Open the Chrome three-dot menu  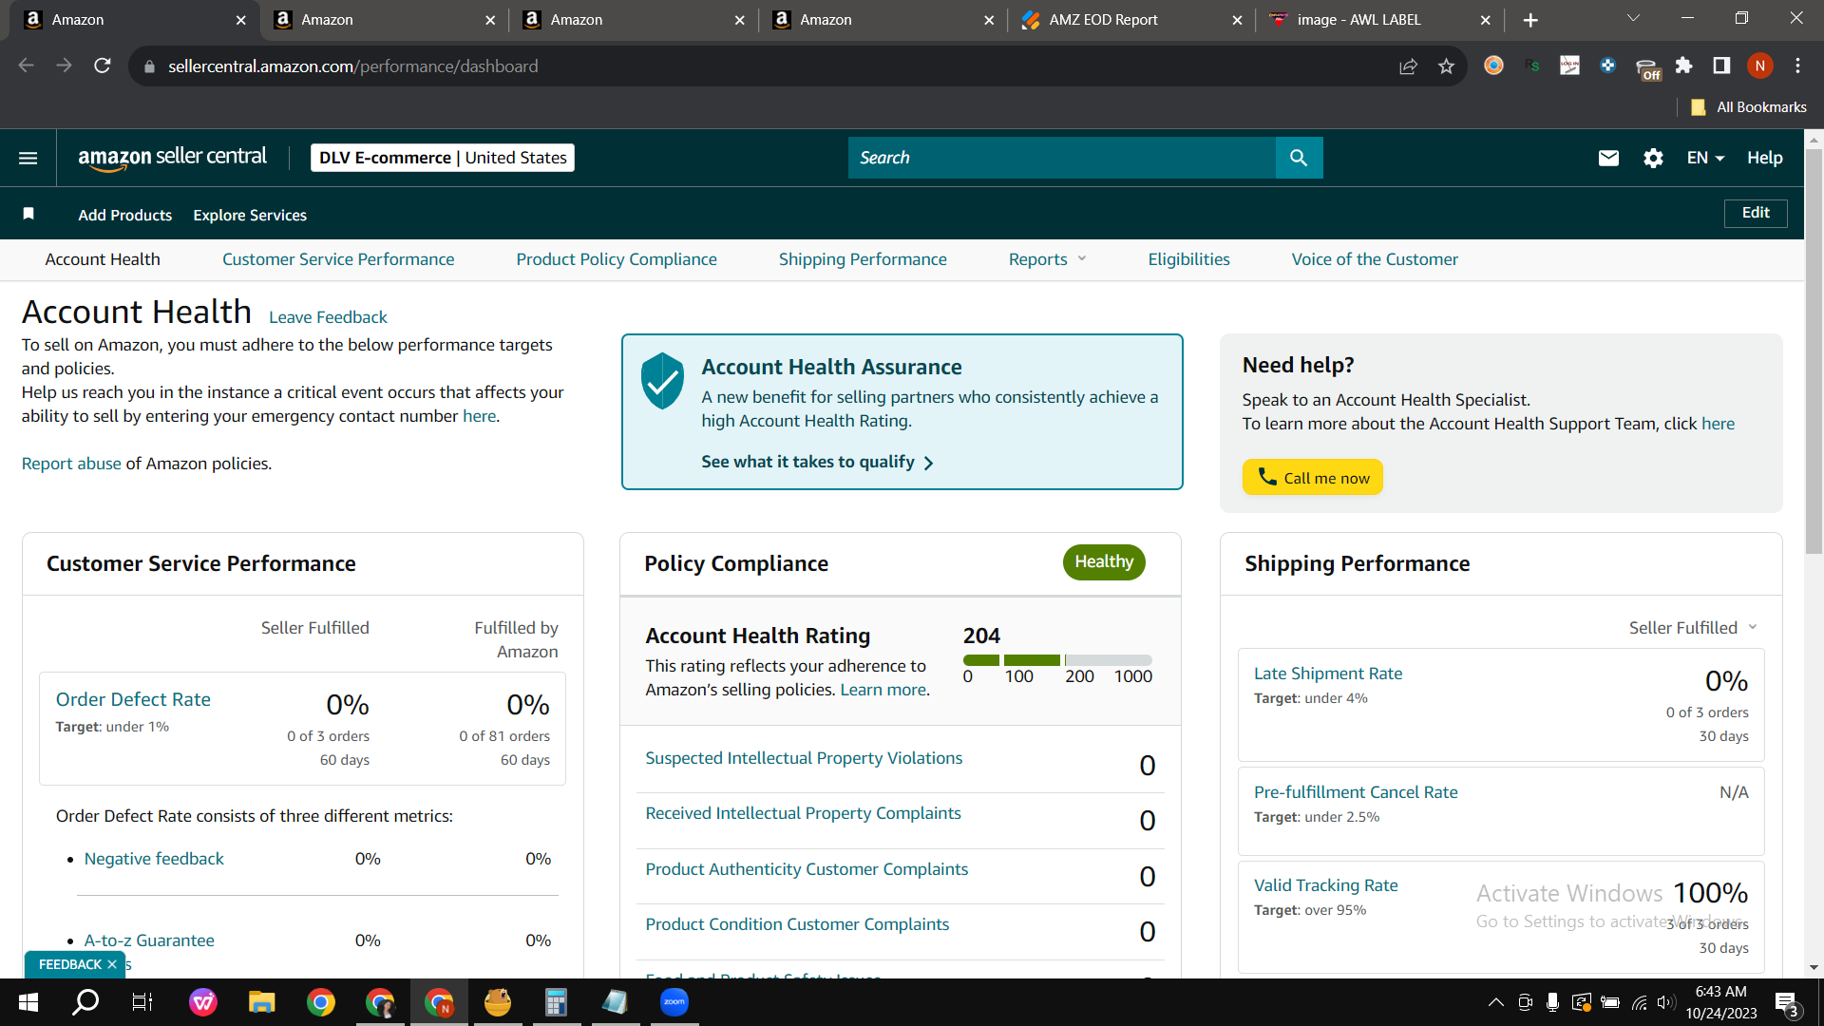point(1797,66)
